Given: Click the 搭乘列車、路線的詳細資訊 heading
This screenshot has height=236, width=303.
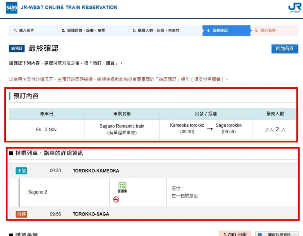Looking at the screenshot, I should point(49,153).
